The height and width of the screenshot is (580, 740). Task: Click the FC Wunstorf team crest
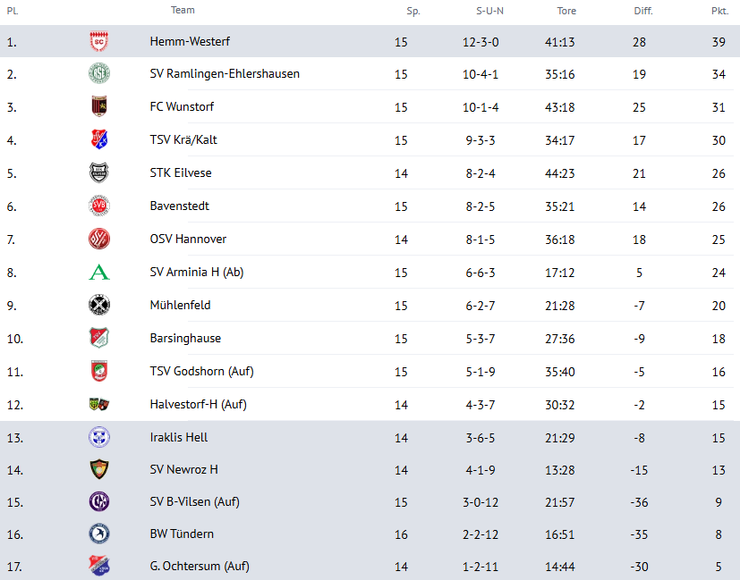point(99,107)
